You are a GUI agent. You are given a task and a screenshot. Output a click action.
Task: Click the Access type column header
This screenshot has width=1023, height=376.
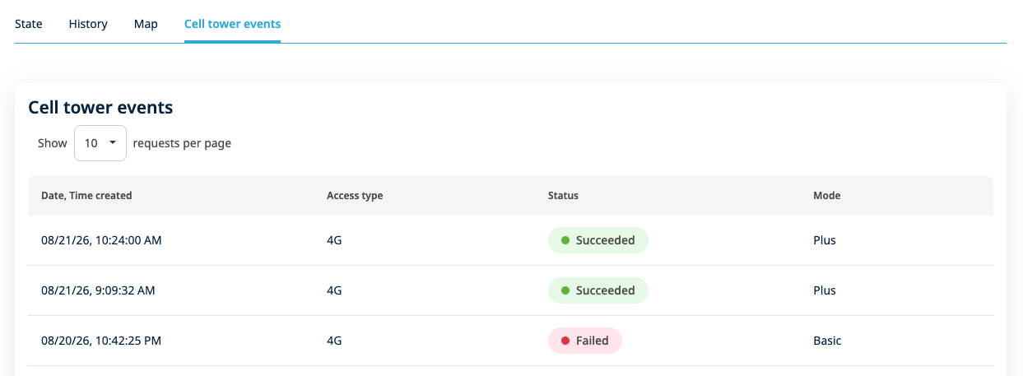[x=355, y=196]
